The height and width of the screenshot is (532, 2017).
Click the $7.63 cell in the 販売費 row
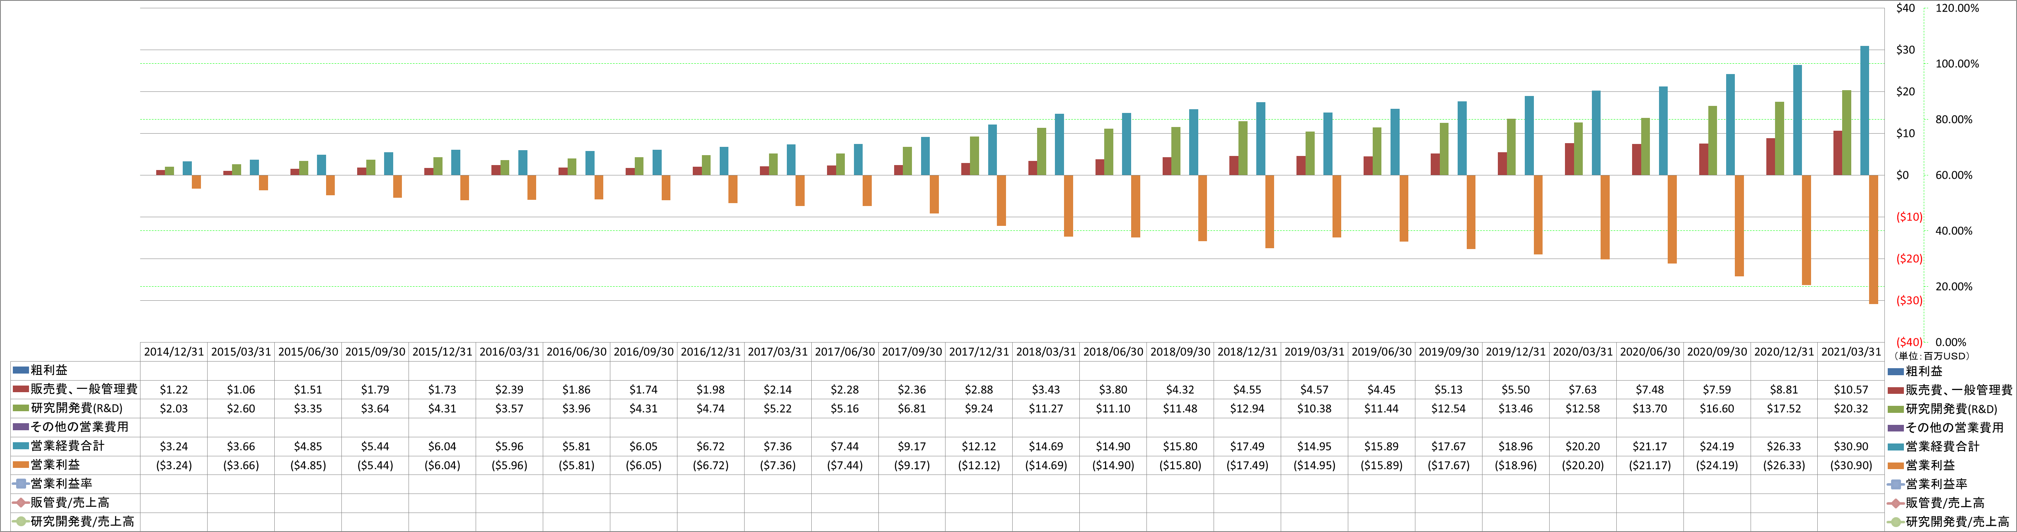(x=1582, y=390)
